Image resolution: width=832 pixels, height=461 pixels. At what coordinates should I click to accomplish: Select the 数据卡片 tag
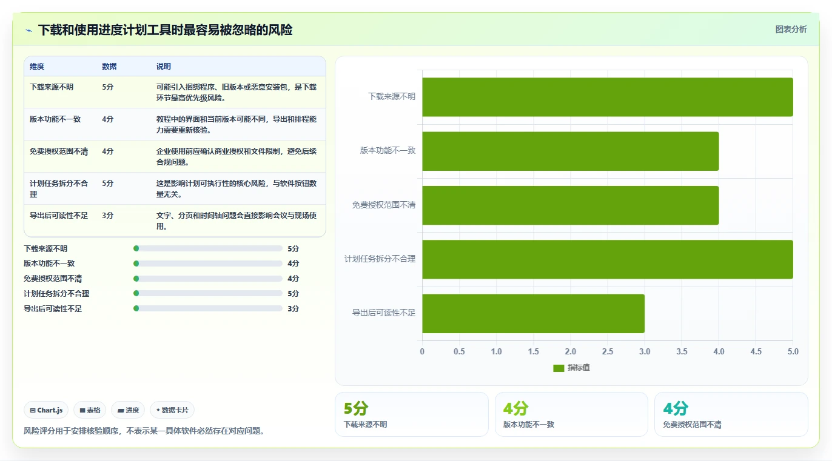(x=172, y=410)
